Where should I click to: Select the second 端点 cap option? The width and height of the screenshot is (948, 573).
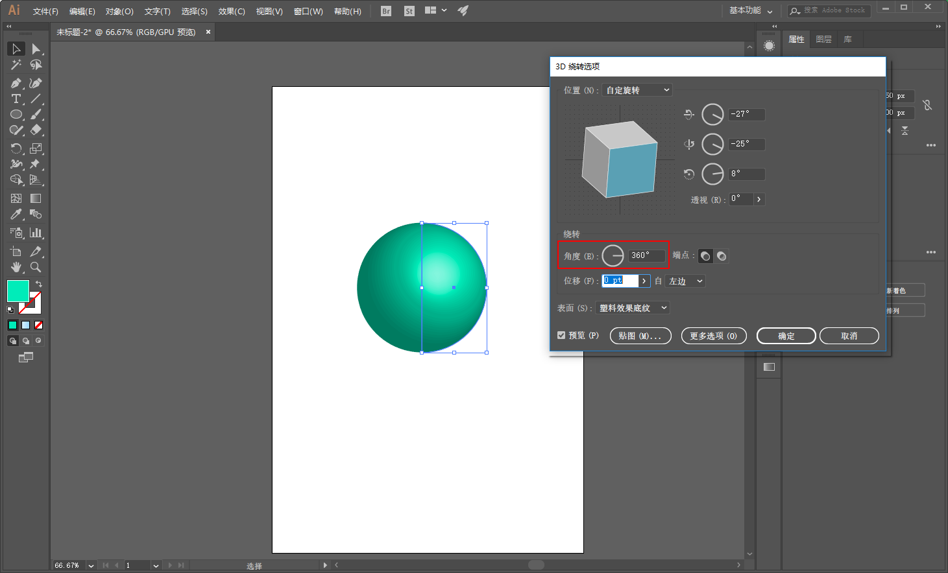click(x=721, y=255)
